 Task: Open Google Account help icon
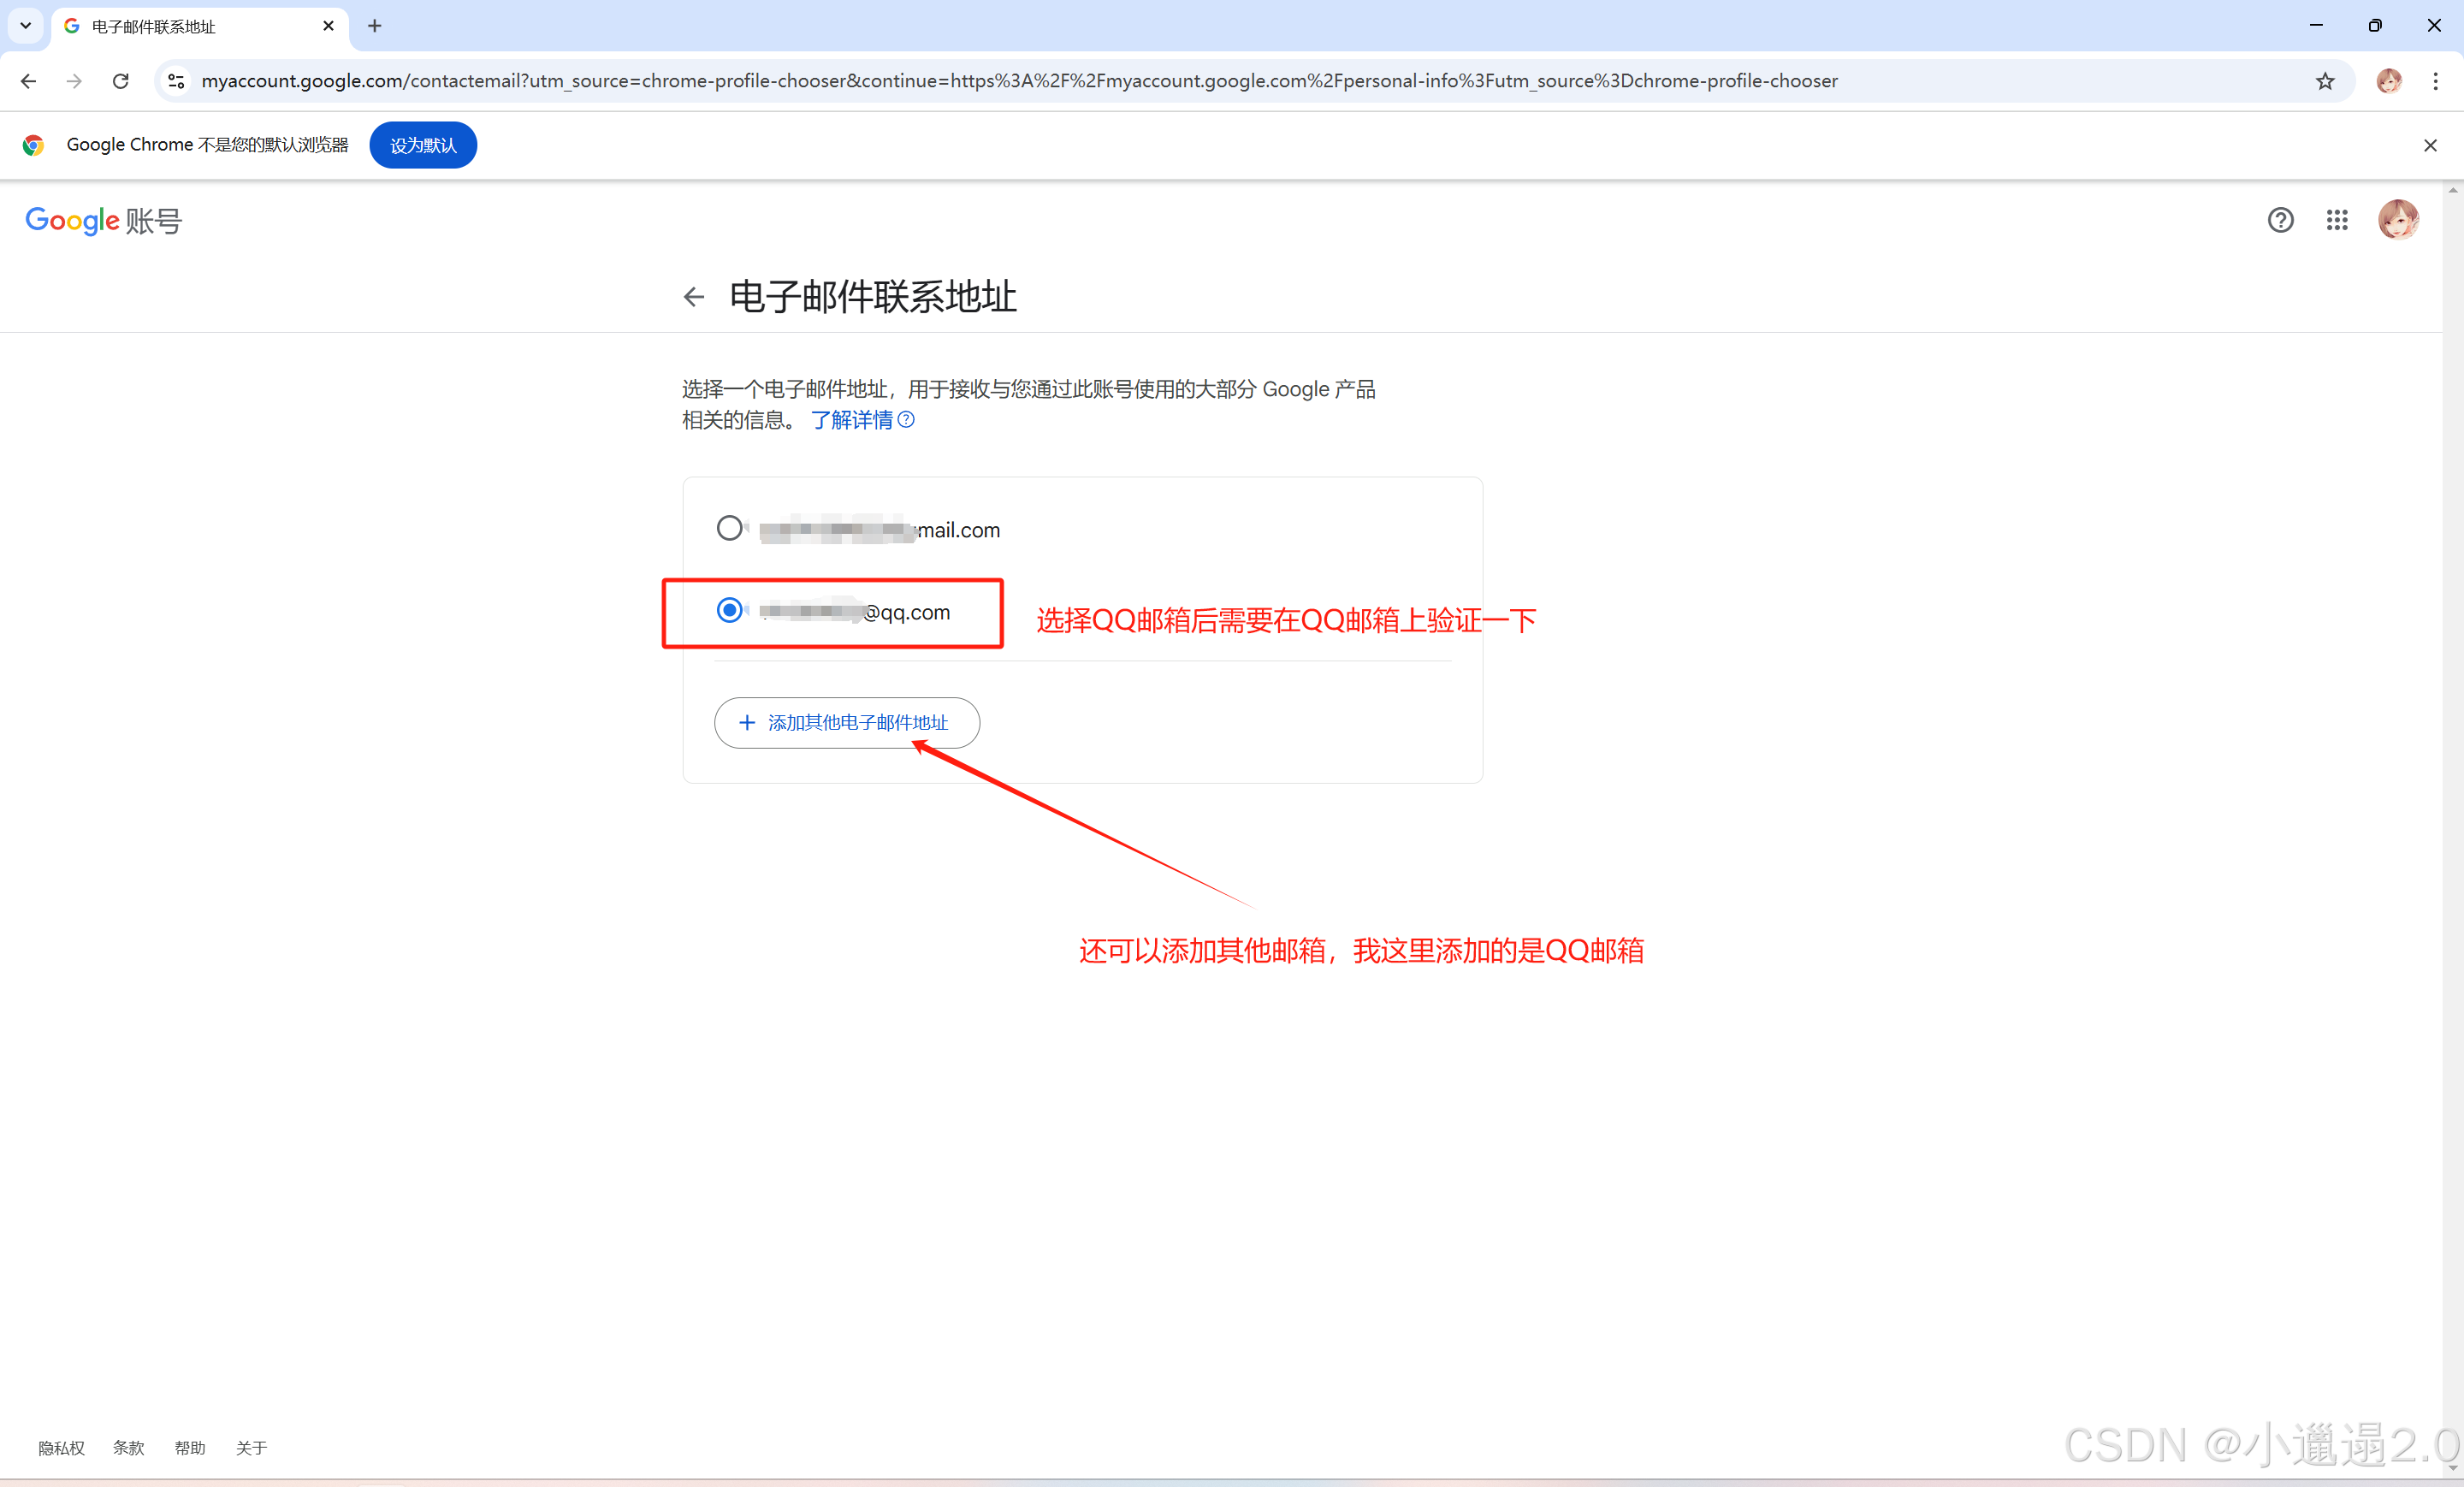pyautogui.click(x=2280, y=220)
